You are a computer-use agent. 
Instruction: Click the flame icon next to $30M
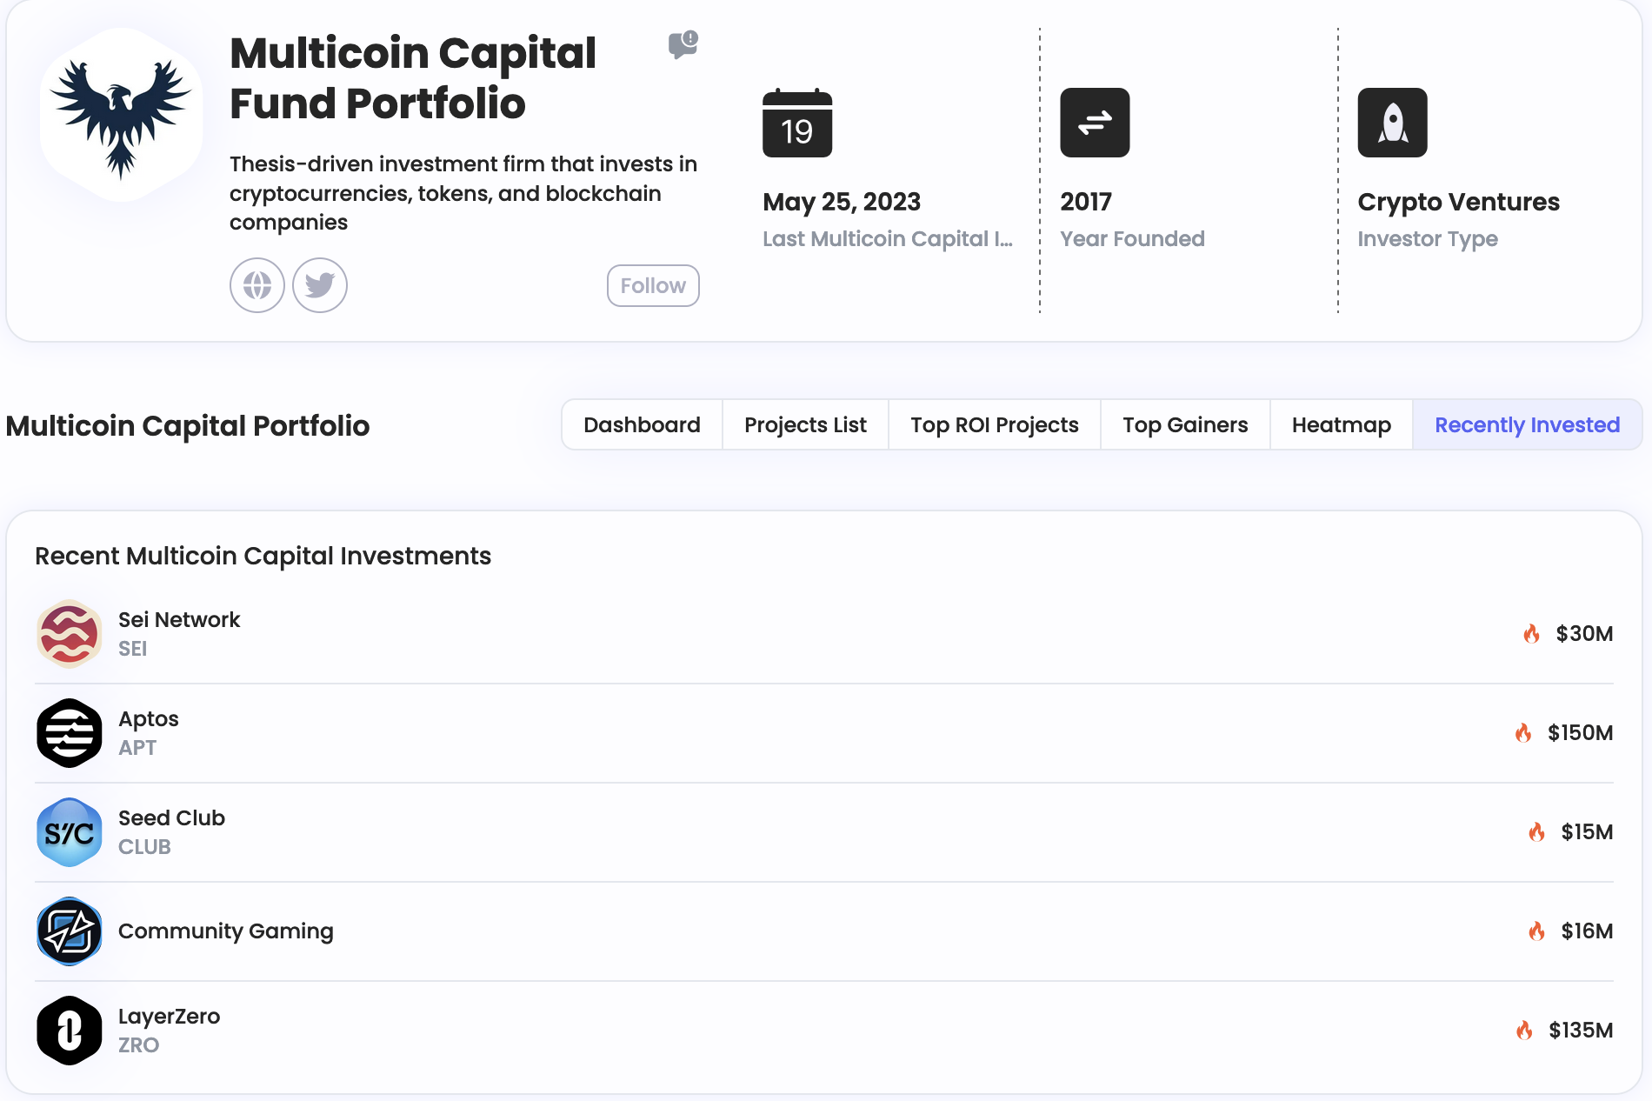pos(1532,633)
